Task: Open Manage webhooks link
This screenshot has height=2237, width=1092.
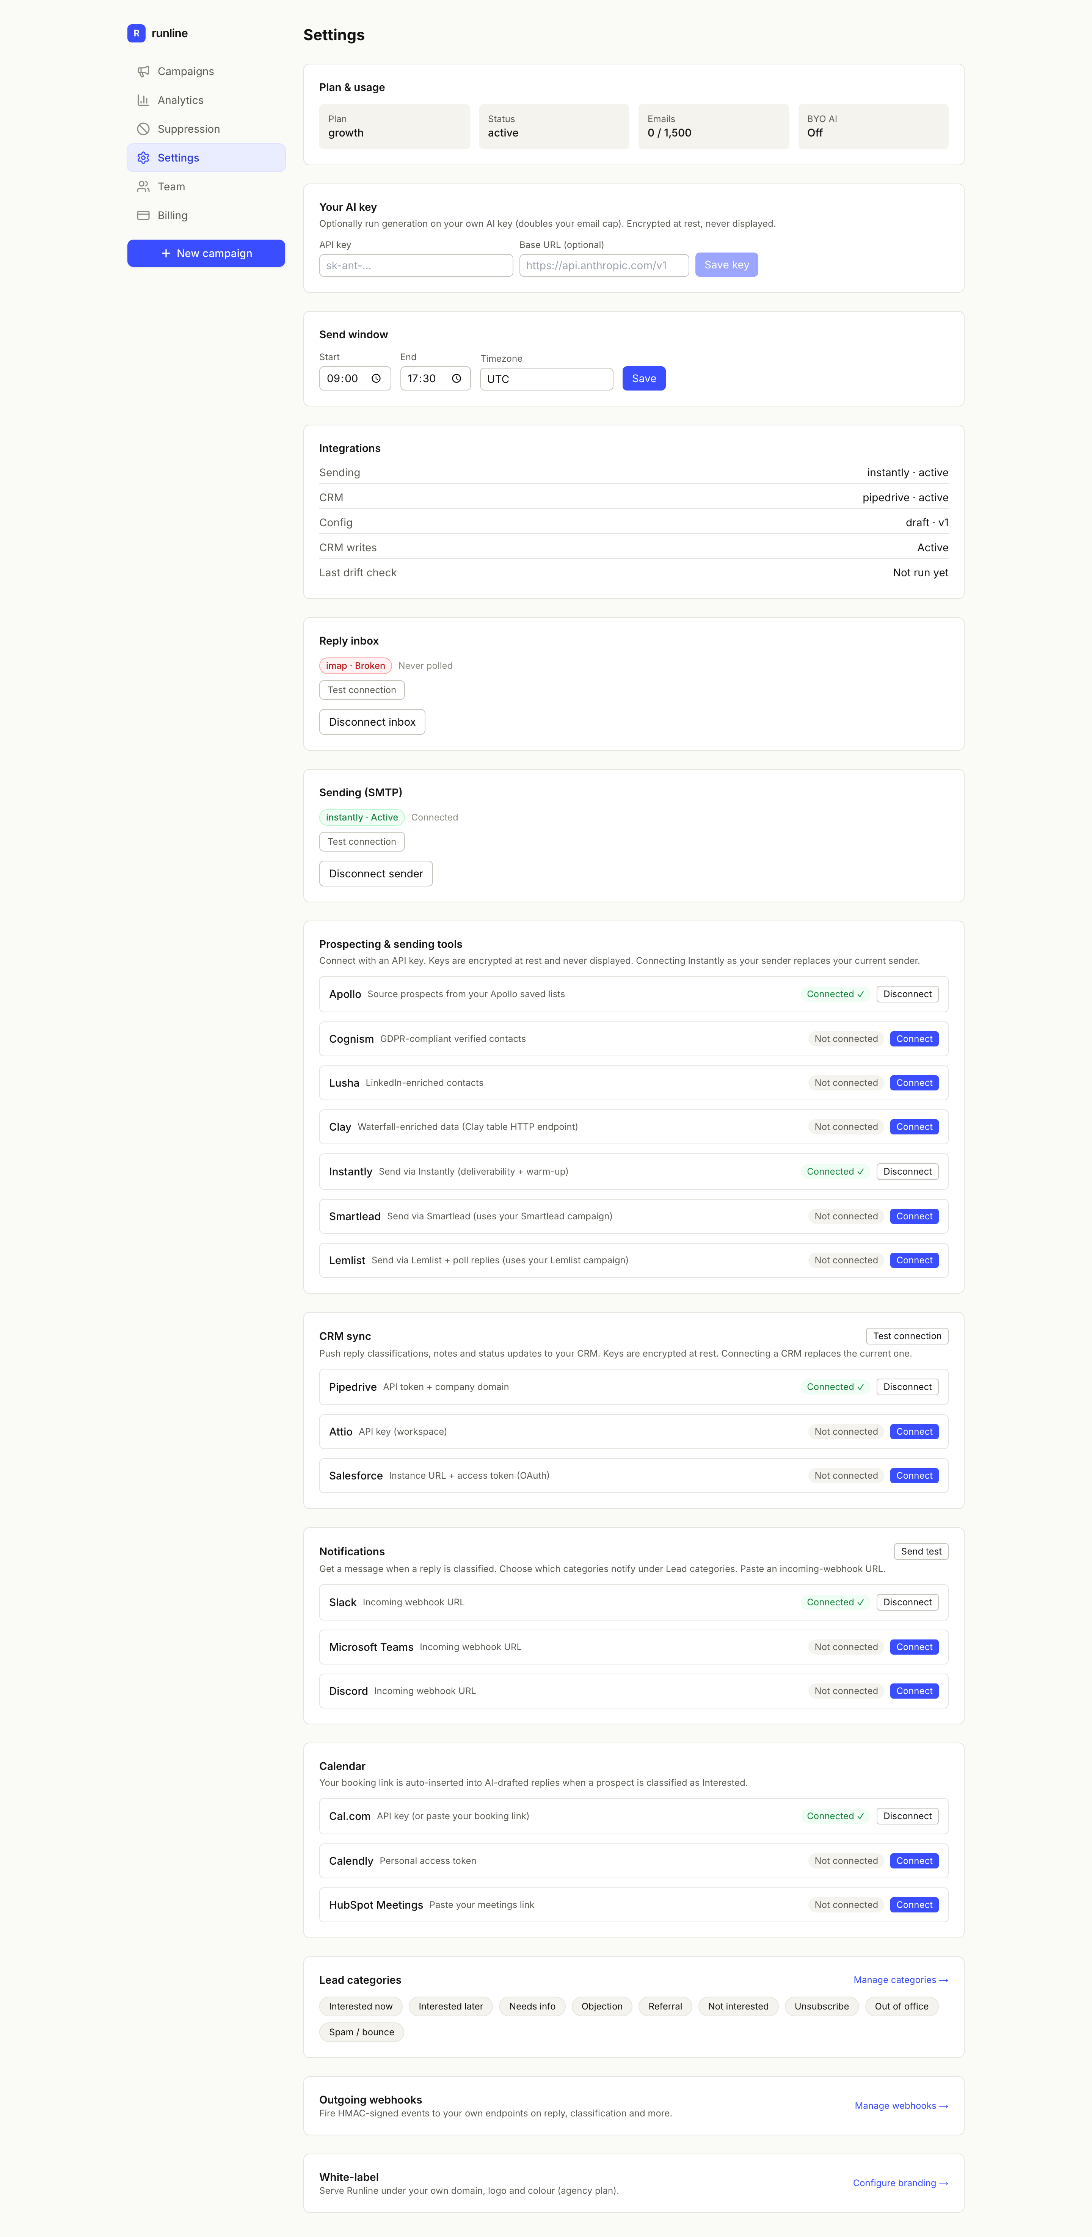Action: (x=902, y=2106)
